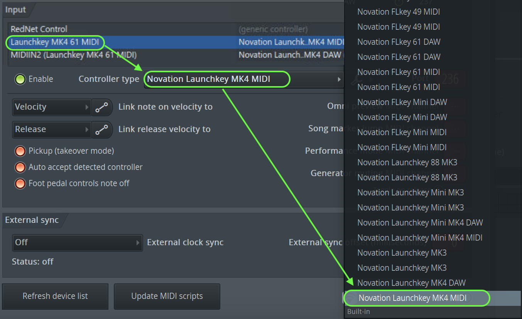The height and width of the screenshot is (319, 522).
Task: Click the release curve icon beside Release dropdown
Action: (102, 130)
